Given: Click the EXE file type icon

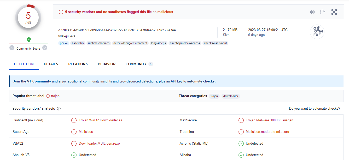Looking at the screenshot, I should [x=317, y=32].
